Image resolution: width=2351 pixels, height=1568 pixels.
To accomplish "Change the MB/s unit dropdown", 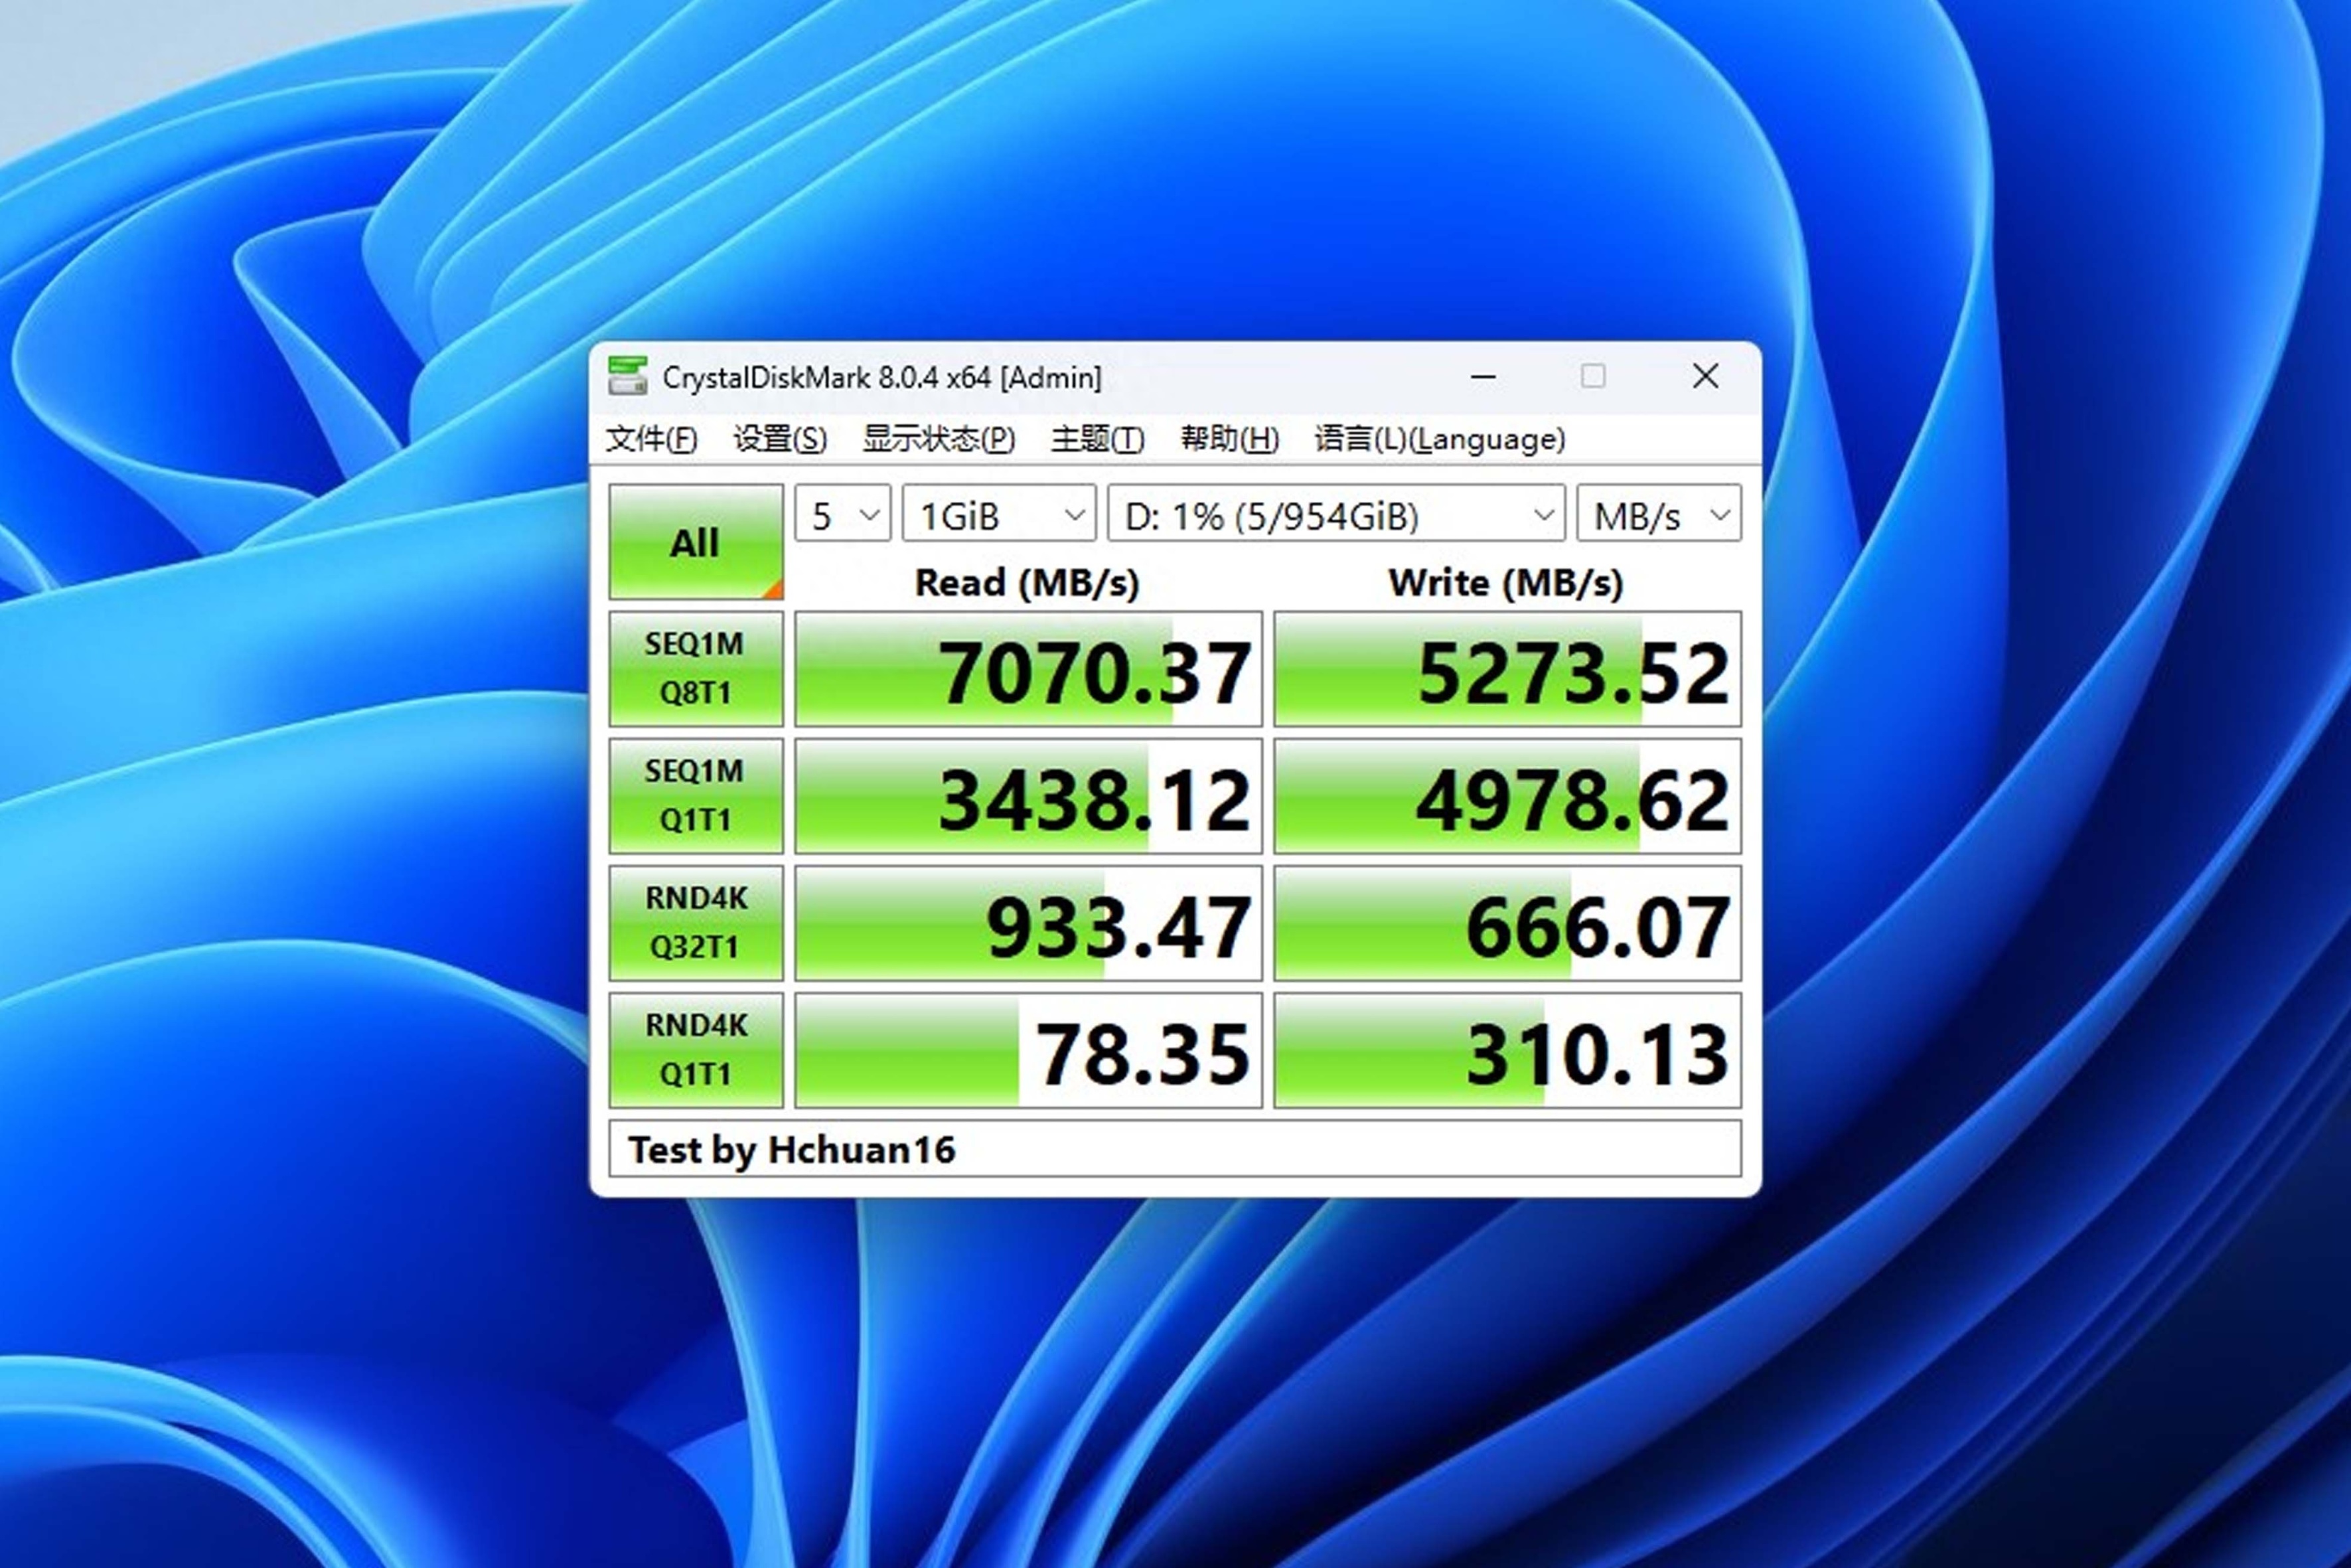I will [x=1658, y=515].
